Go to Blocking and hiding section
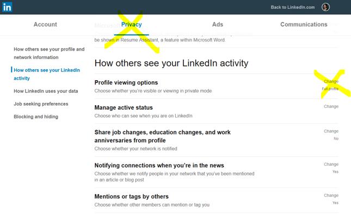351x218 pixels. click(x=36, y=117)
